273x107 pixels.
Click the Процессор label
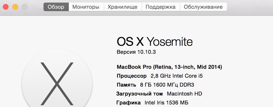point(132,76)
